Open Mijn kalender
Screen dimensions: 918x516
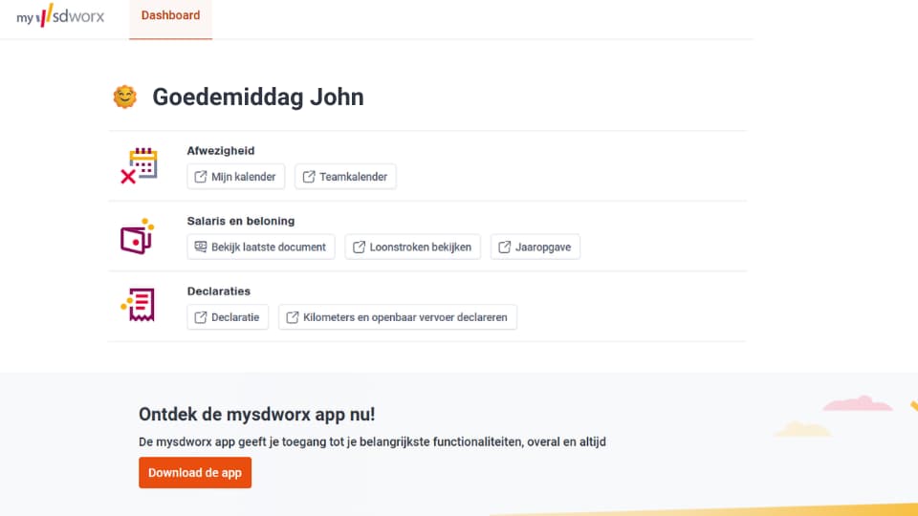point(235,177)
